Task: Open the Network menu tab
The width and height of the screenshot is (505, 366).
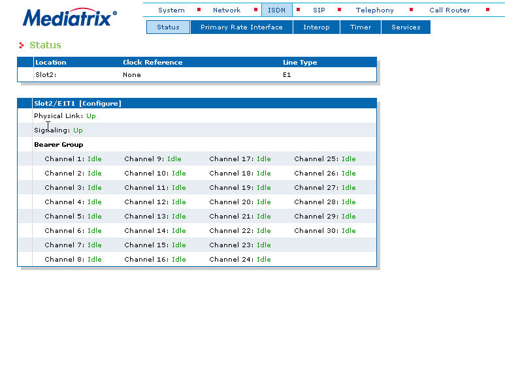Action: [227, 10]
